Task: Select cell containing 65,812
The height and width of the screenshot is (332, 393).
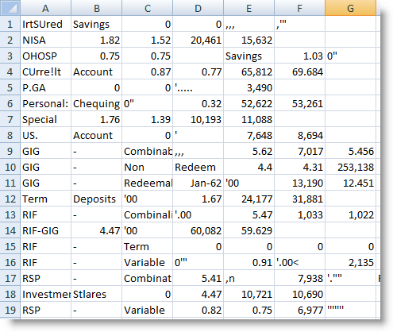Action: tap(249, 71)
